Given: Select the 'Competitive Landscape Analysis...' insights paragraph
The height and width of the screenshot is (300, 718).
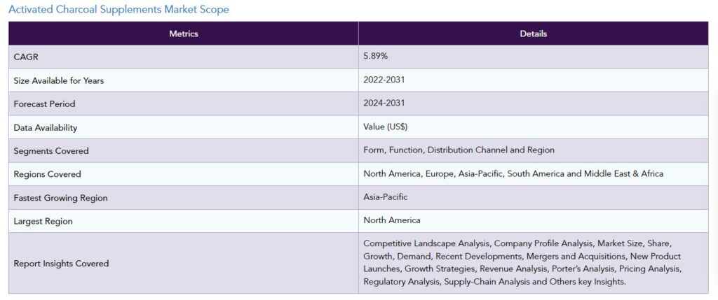Looking at the screenshot, I should (x=522, y=262).
